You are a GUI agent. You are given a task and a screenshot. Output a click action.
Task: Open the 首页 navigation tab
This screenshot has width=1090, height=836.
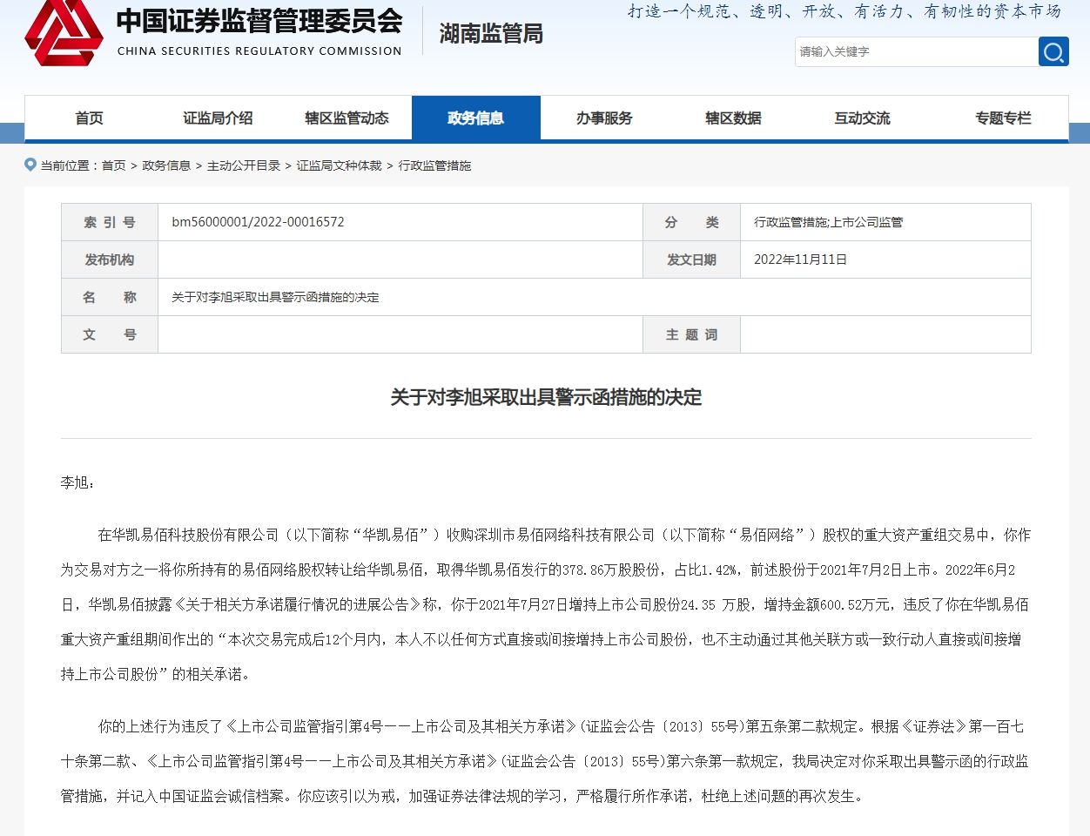coord(89,118)
